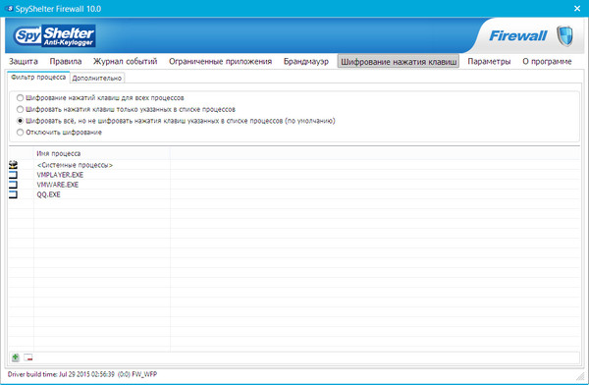Click the QQ.EXE row icon
The height and width of the screenshot is (385, 589).
click(13, 194)
